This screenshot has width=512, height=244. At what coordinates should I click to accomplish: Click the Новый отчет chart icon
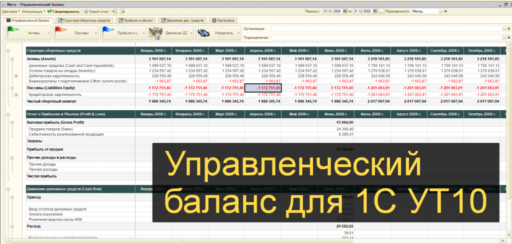(x=86, y=11)
